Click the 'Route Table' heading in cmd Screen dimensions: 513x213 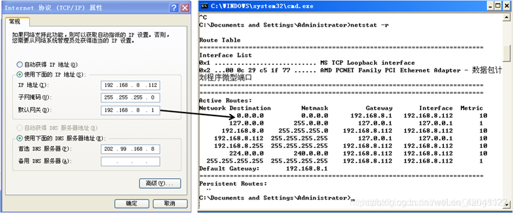(x=220, y=40)
